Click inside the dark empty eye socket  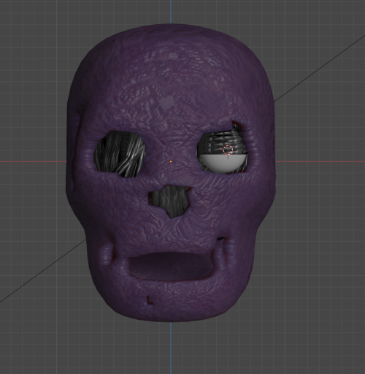[x=120, y=153]
